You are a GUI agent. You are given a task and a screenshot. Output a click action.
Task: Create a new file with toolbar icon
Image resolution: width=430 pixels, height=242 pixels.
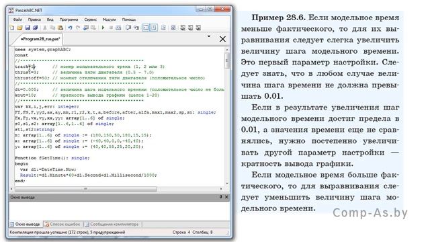(x=12, y=28)
